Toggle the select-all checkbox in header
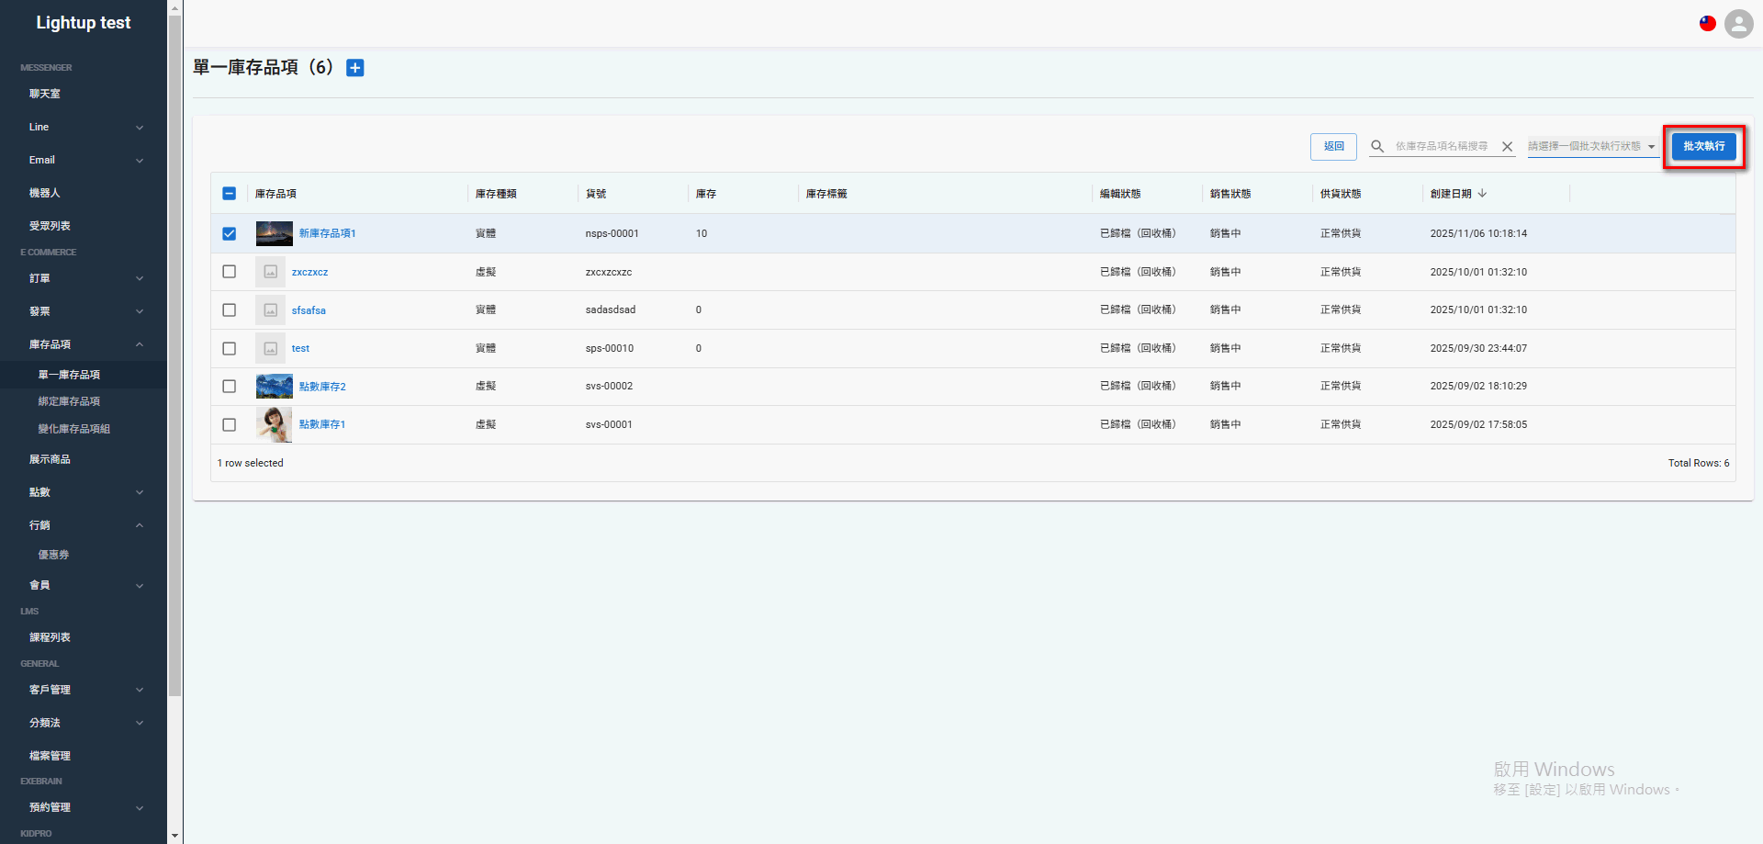This screenshot has width=1763, height=844. [229, 193]
